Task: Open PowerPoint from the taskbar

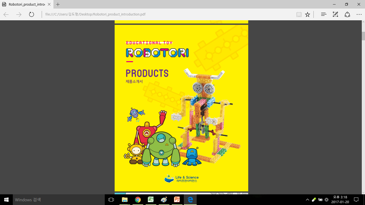Action: click(177, 200)
